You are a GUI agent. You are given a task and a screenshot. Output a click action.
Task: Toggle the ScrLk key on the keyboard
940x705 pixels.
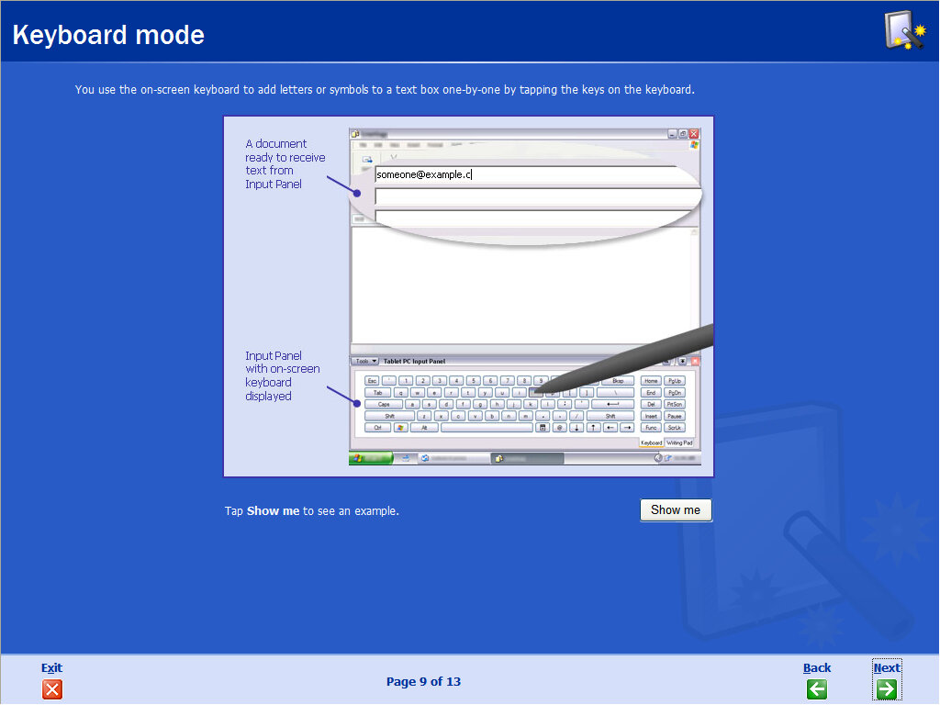point(675,428)
